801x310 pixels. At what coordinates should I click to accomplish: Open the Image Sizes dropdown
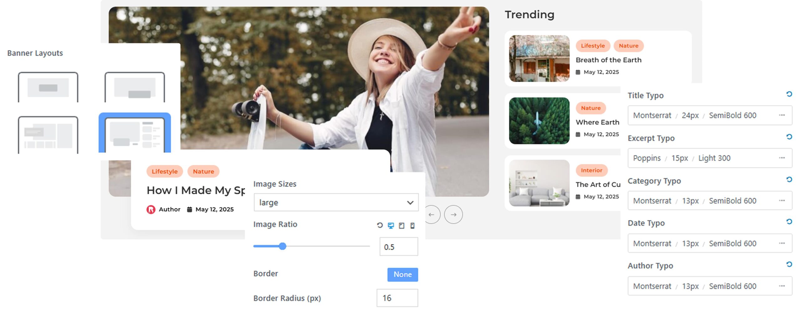click(x=336, y=202)
